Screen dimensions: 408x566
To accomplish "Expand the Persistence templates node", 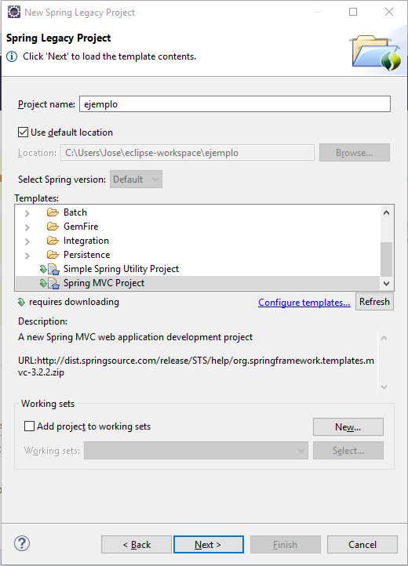I will click(27, 256).
